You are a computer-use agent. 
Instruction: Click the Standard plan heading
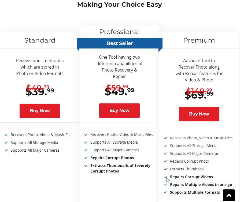40,40
